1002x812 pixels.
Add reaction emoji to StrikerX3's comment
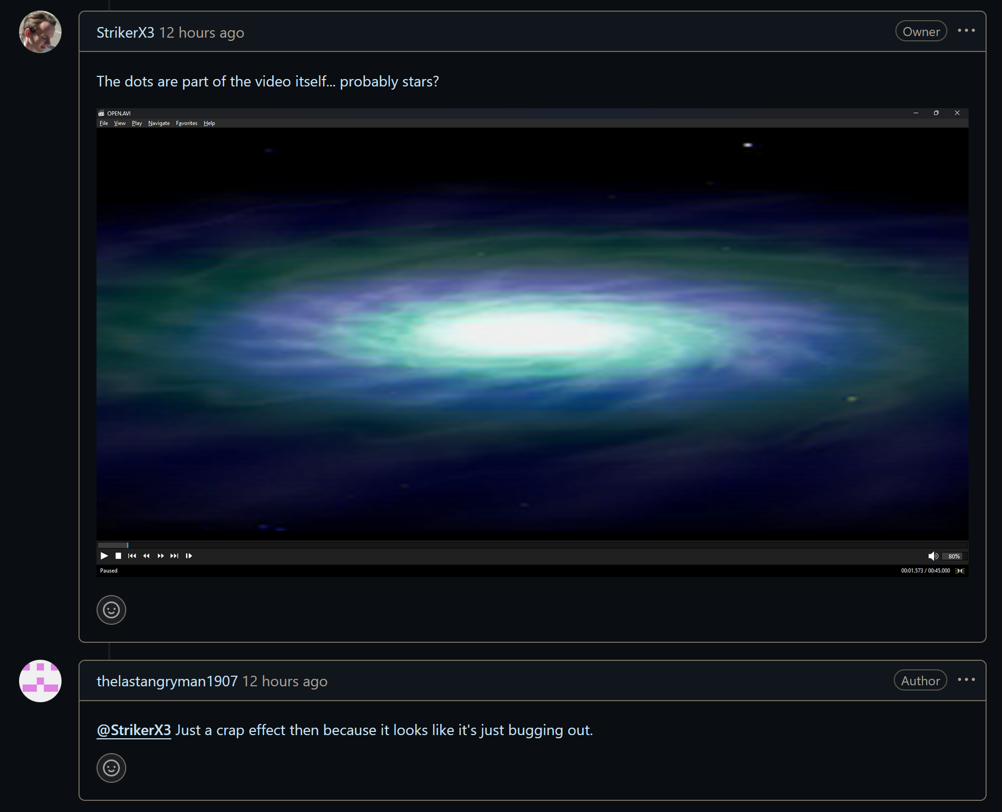(x=111, y=610)
